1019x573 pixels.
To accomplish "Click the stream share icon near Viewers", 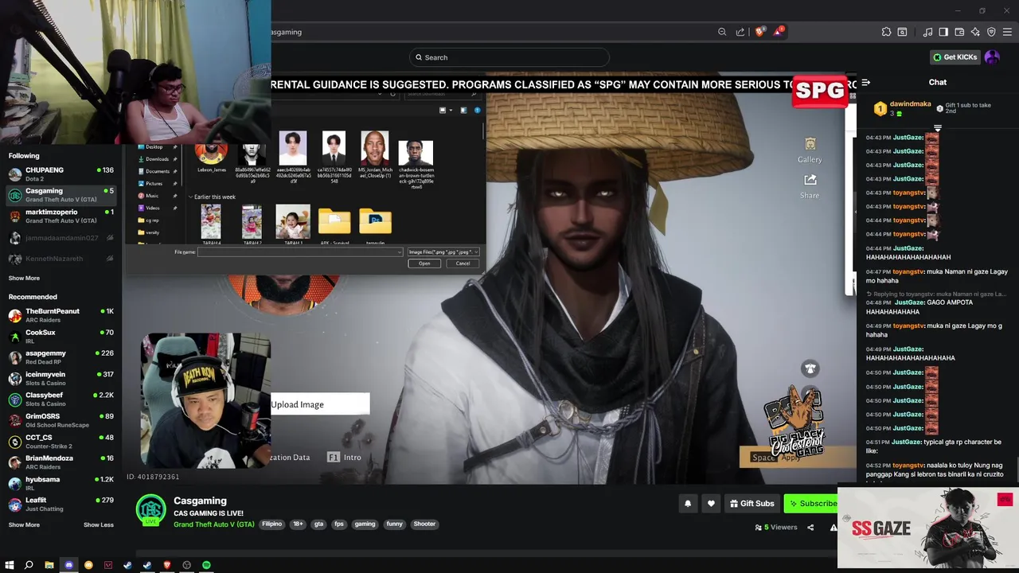I will click(810, 527).
